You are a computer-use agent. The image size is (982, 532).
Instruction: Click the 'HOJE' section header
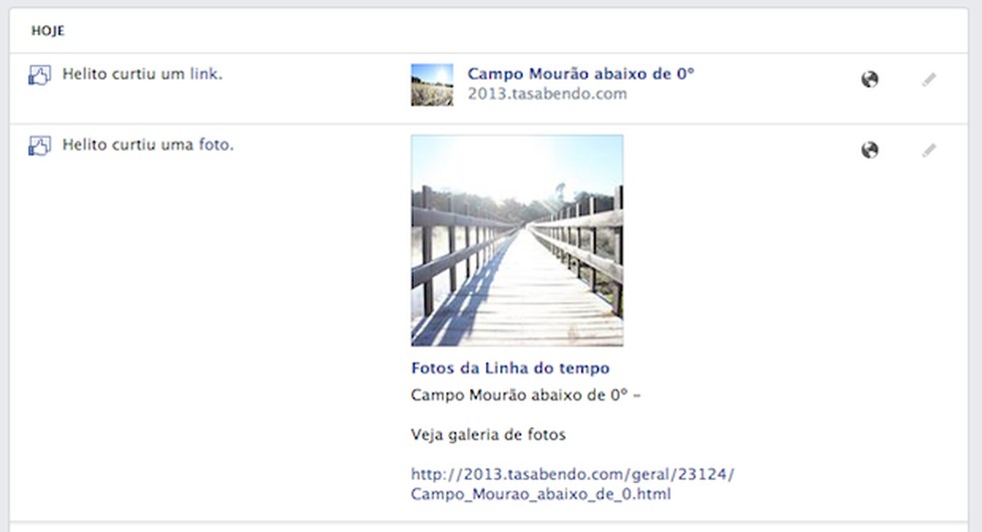coord(48,31)
